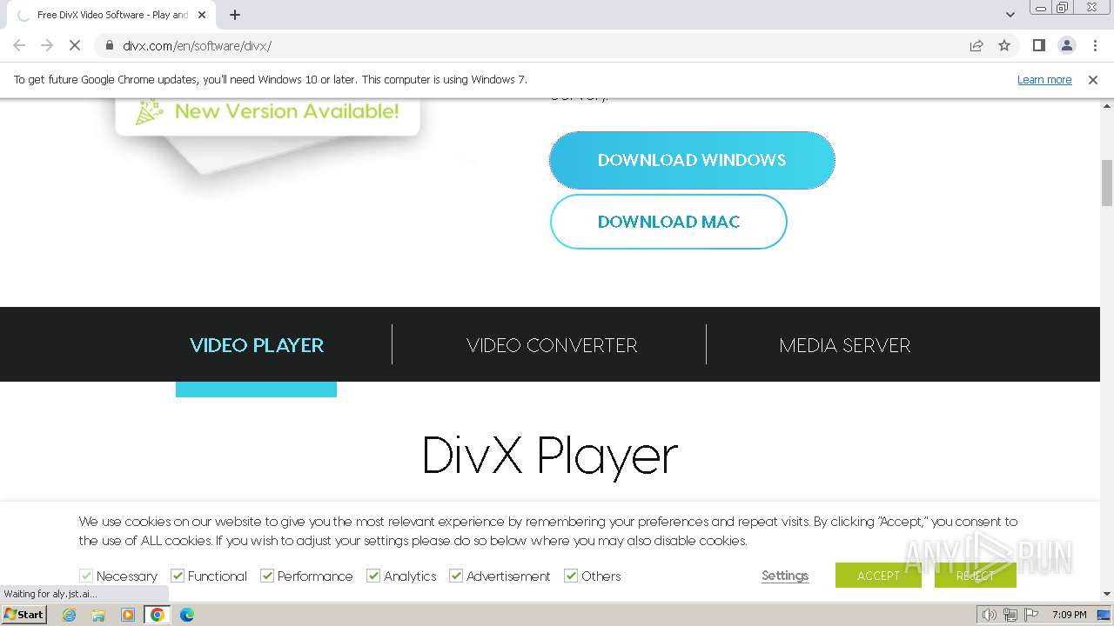1114x626 pixels.
Task: Accept all cookies with ACCEPT button
Action: [x=878, y=576]
